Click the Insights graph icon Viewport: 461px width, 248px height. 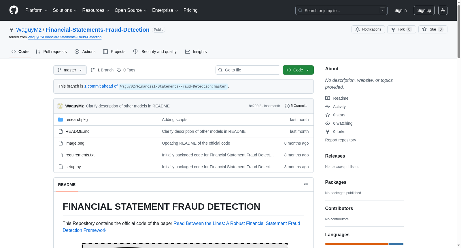(x=188, y=52)
